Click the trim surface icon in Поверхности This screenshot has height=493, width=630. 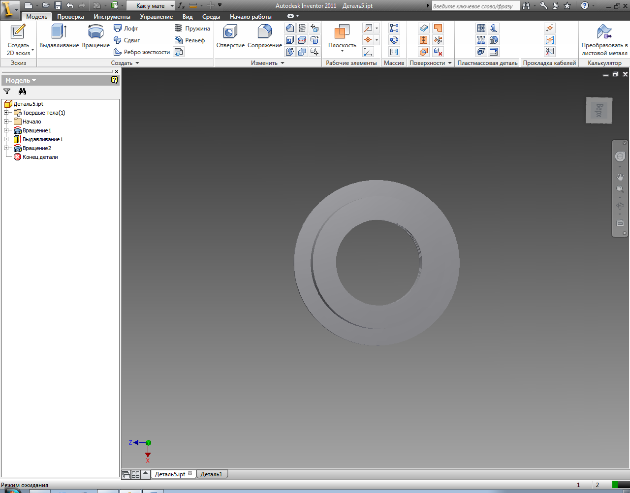click(x=438, y=40)
